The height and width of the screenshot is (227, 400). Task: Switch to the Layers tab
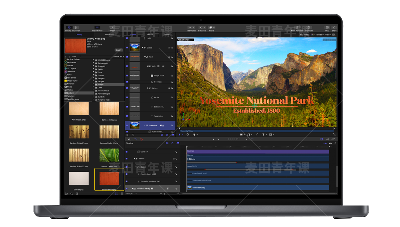click(x=133, y=35)
